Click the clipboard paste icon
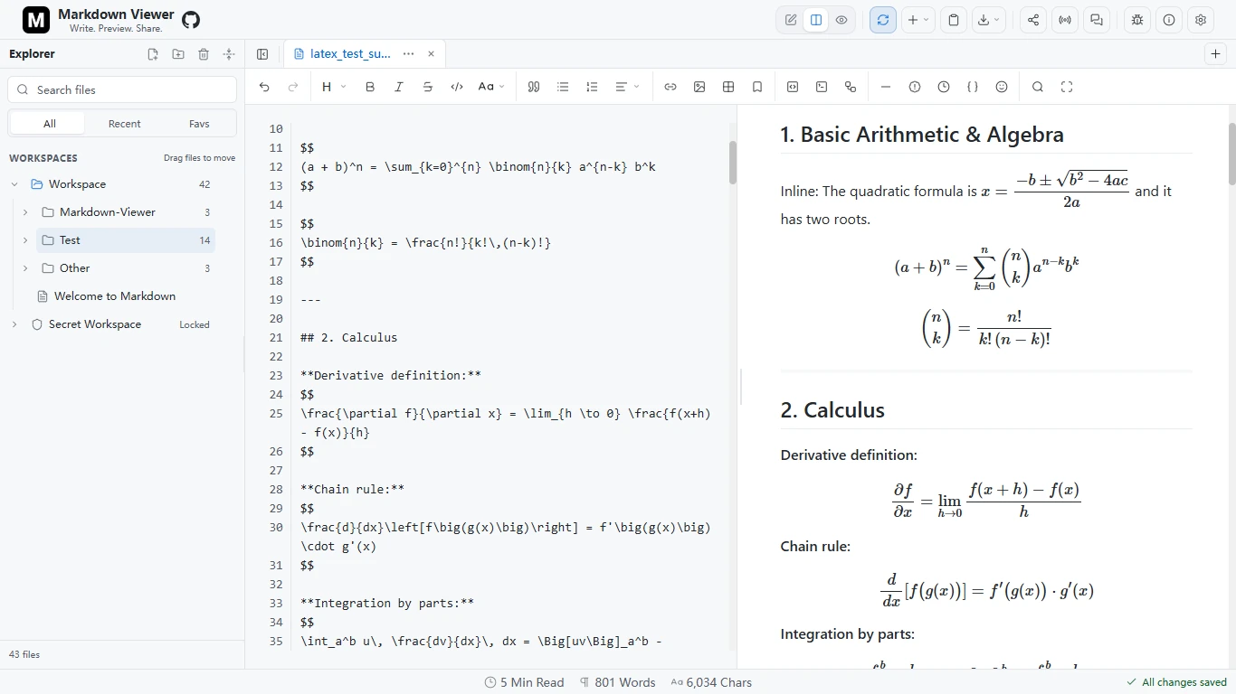1236x694 pixels. [x=954, y=20]
